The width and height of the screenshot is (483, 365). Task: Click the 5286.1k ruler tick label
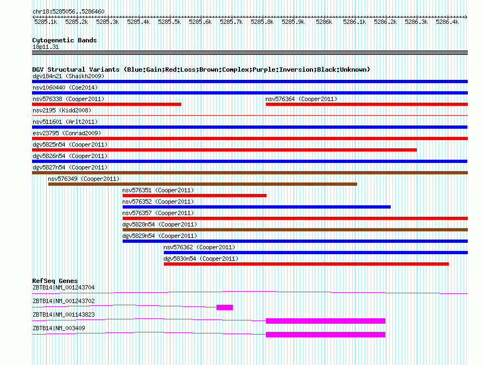point(354,22)
